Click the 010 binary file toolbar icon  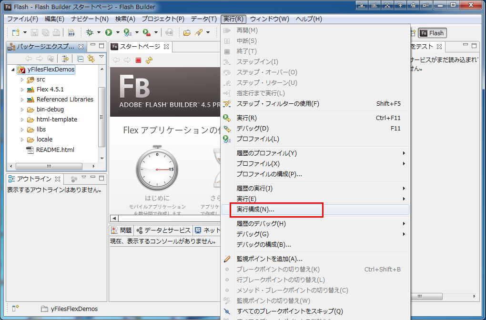pyautogui.click(x=71, y=32)
